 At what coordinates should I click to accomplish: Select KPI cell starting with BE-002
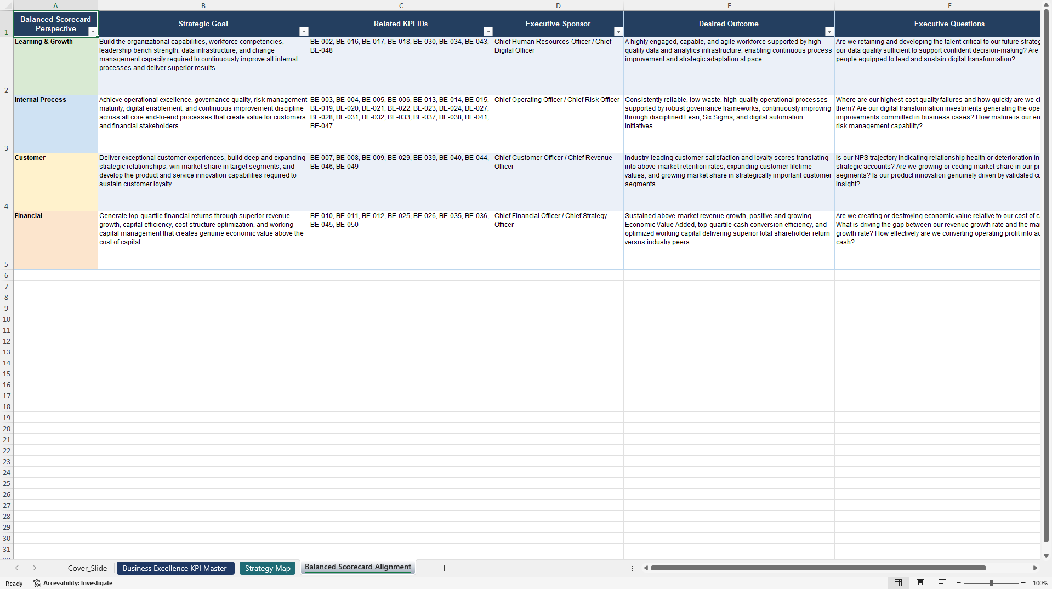[401, 66]
